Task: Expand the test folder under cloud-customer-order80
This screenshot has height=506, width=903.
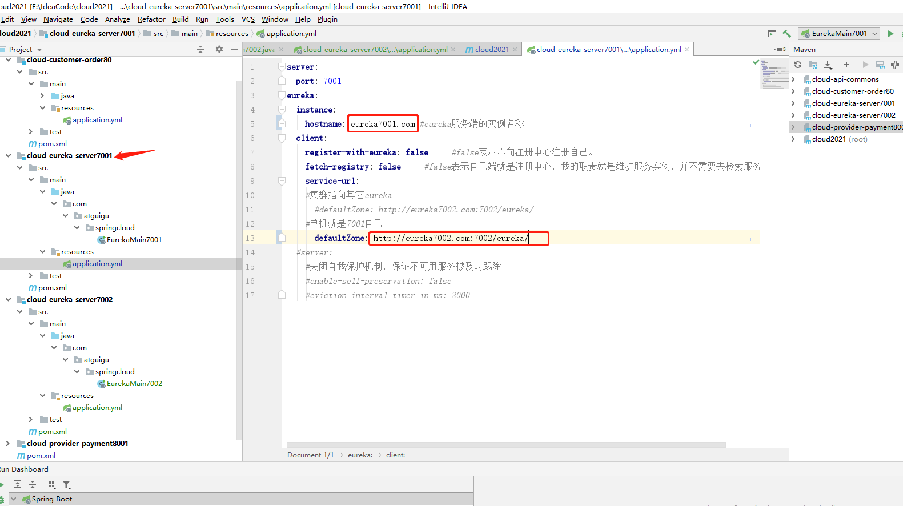Action: 31,132
